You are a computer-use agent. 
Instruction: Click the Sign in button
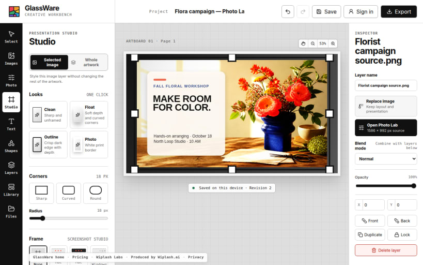tap(361, 11)
